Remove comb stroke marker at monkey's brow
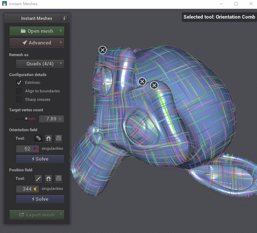The height and width of the screenshot is (233, 257). (x=103, y=50)
